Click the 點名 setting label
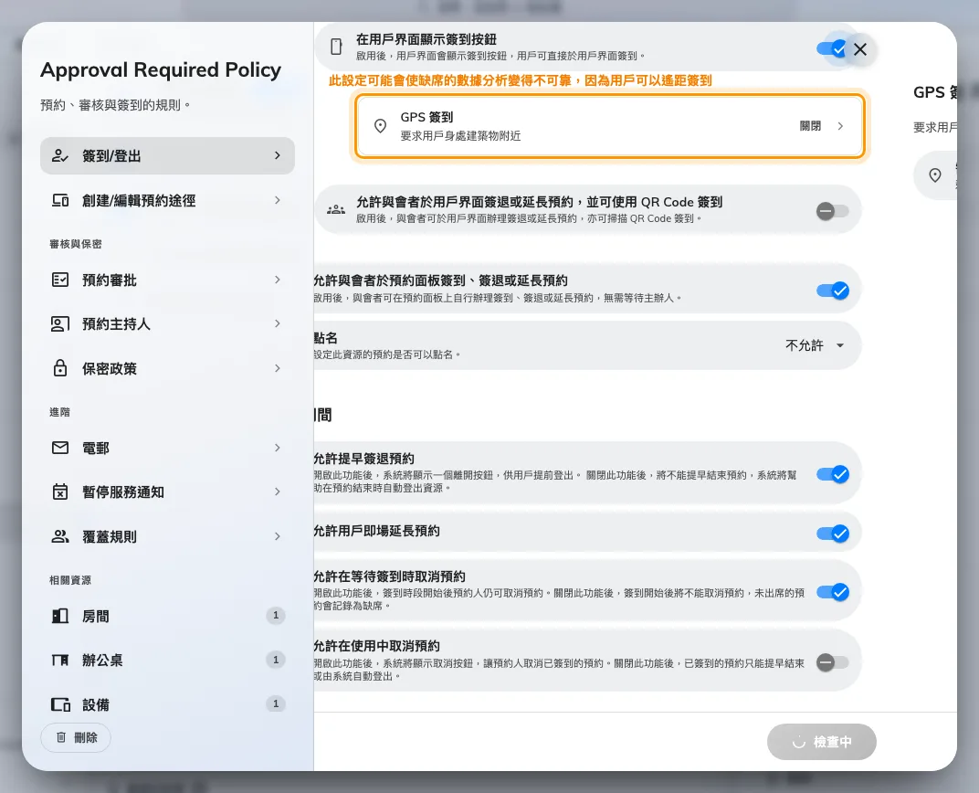Screen dimensions: 979x793 pyautogui.click(x=325, y=338)
